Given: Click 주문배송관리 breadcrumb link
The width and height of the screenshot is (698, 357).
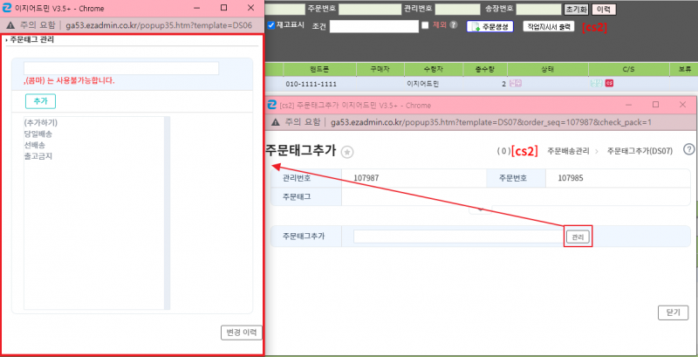Looking at the screenshot, I should [568, 151].
